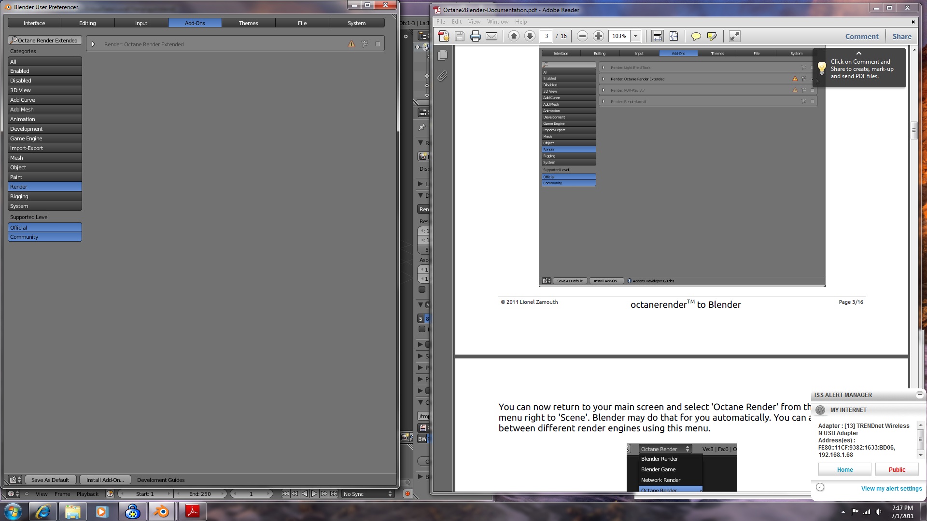Open the page thumbnails panel icon

coord(442,55)
